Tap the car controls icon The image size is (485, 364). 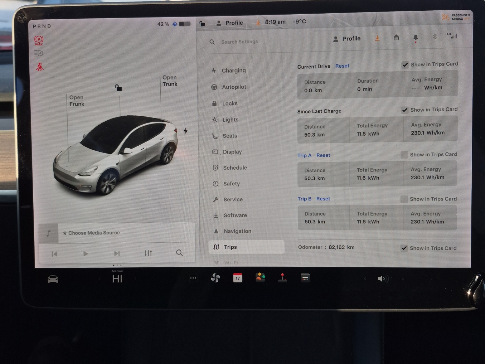coord(53,279)
